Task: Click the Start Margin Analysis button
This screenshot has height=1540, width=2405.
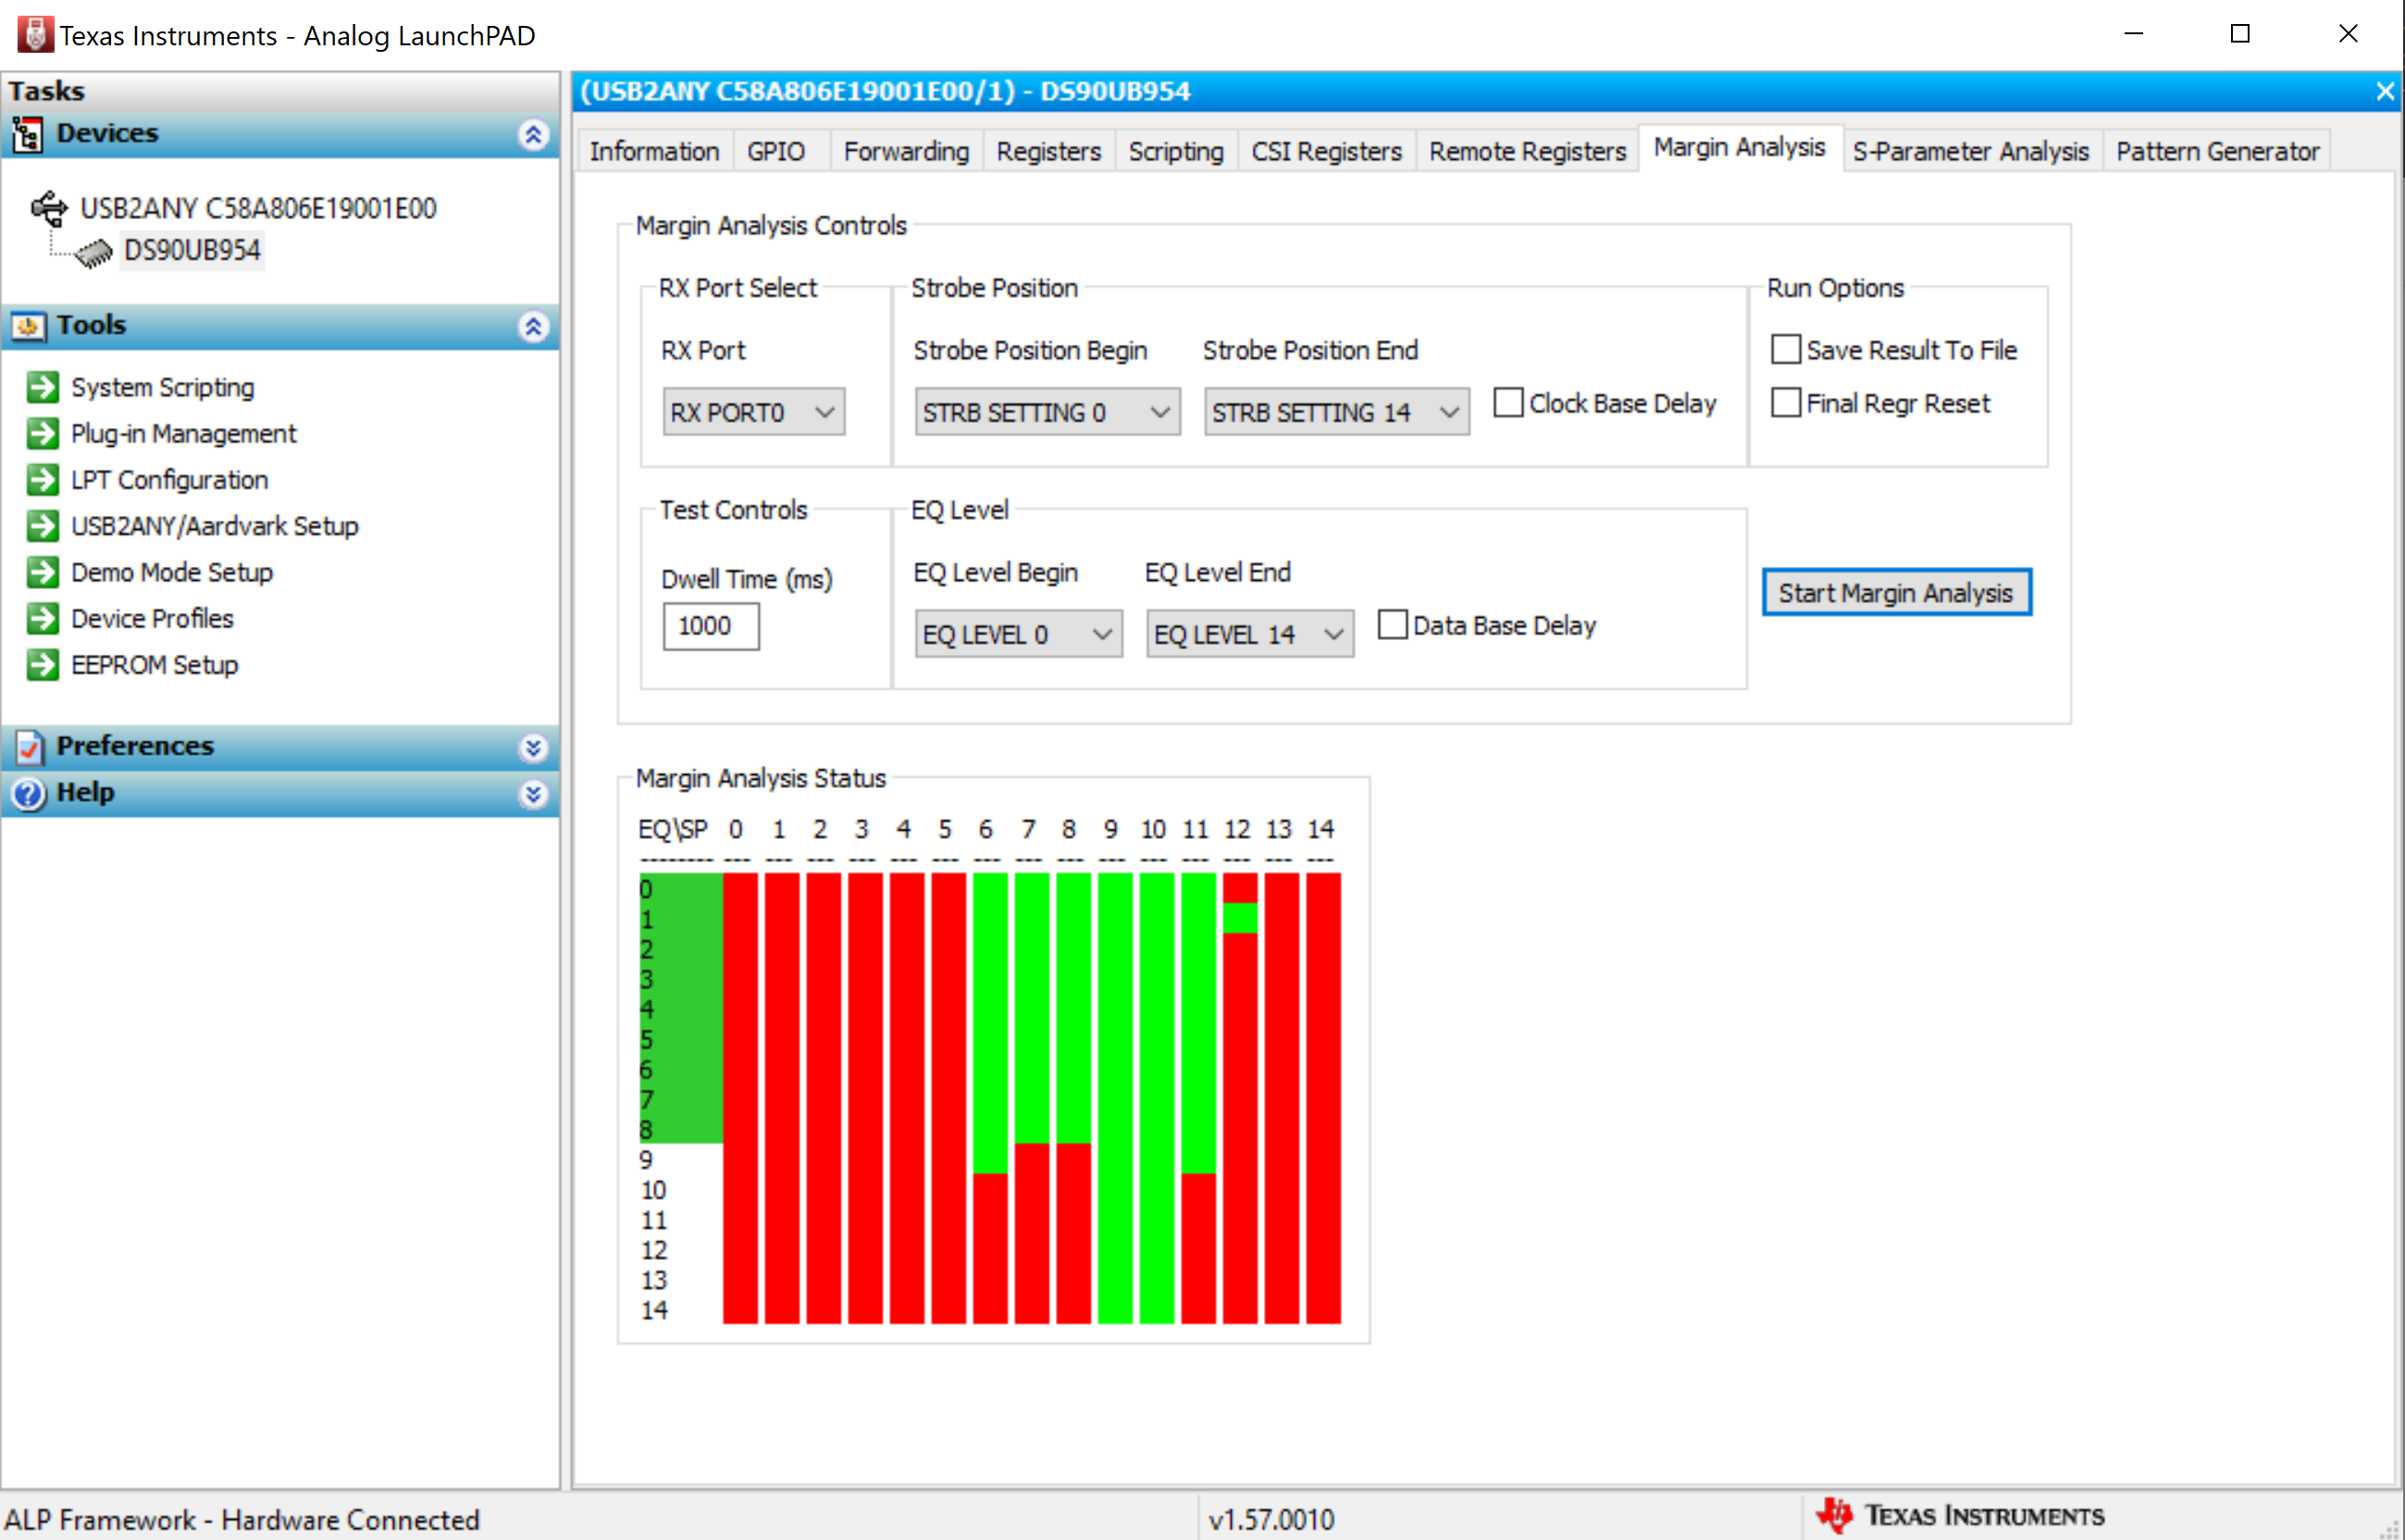Action: click(1896, 592)
